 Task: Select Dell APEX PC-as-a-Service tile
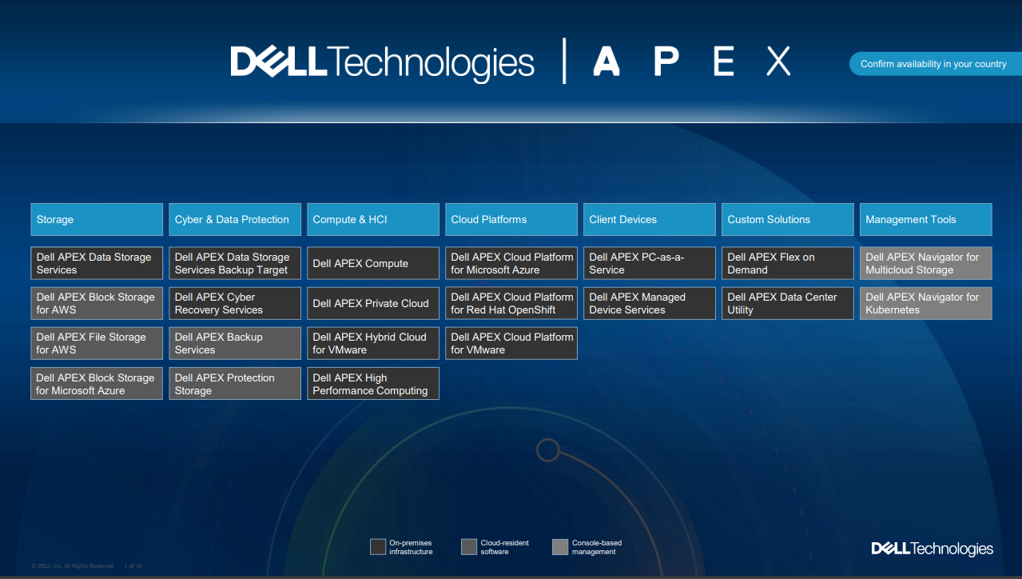[x=649, y=263]
